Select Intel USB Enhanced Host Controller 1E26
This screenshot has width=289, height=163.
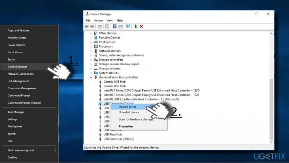151,95
